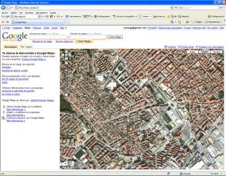Screen dimensions: 226x176
Task: Click the origin address input field
Action: (x=48, y=37)
